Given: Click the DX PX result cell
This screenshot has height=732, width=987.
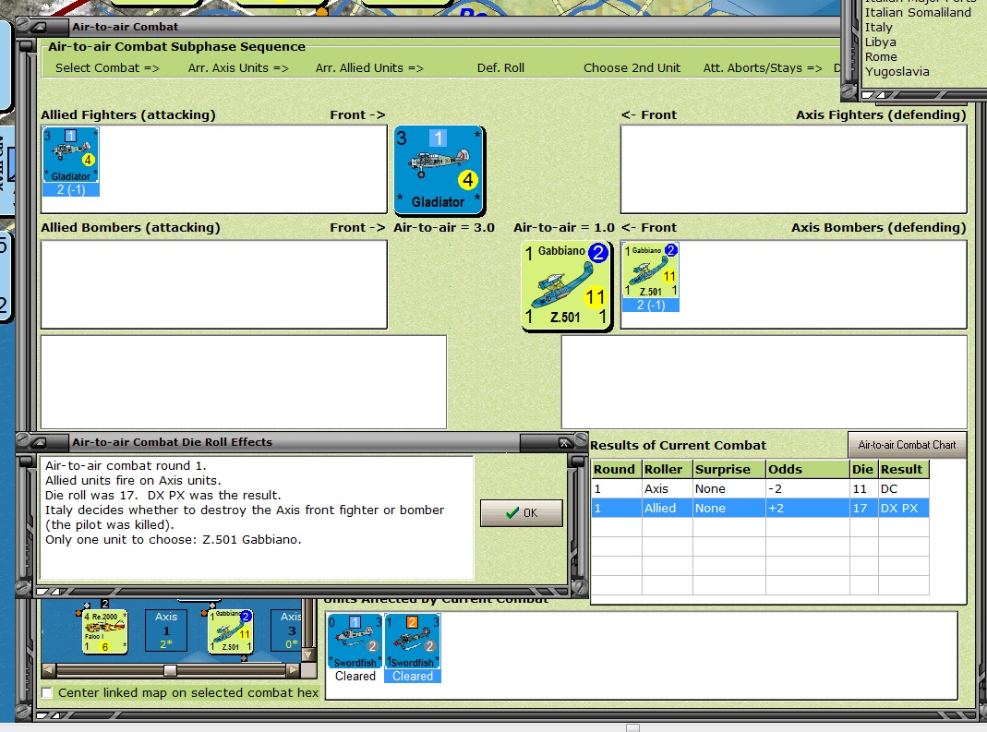Looking at the screenshot, I should pyautogui.click(x=903, y=508).
